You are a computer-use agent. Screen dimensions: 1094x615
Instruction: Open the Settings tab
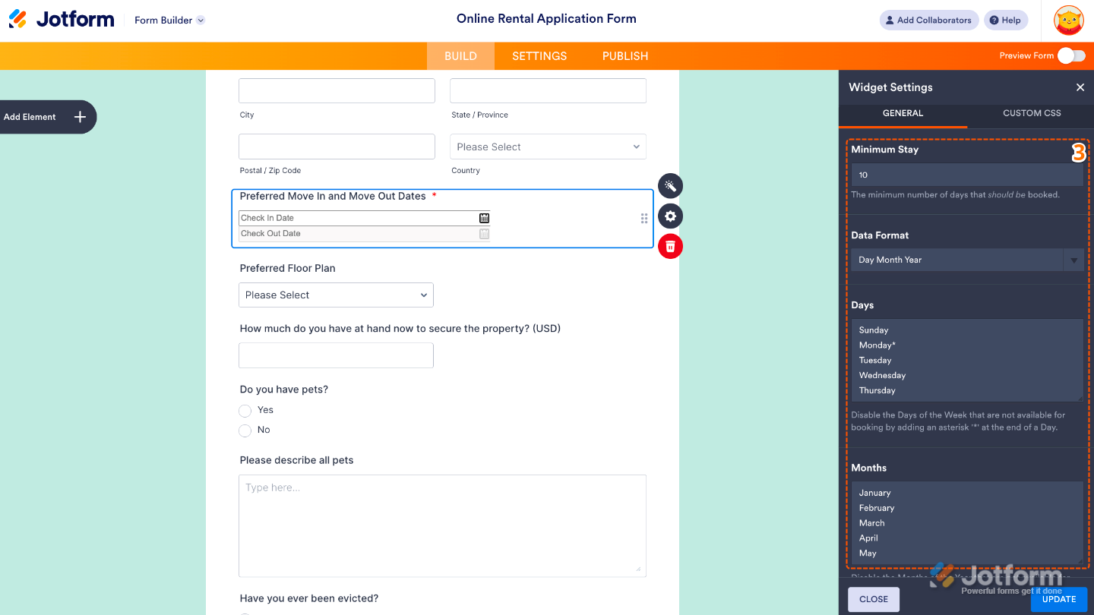(539, 55)
